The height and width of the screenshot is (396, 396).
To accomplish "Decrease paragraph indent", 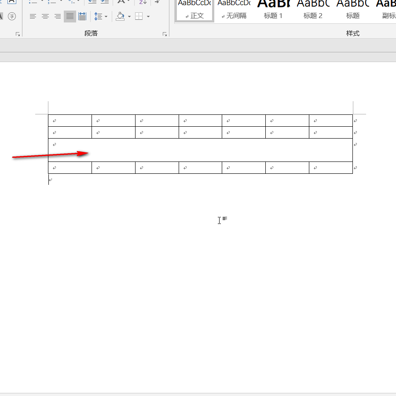I will pos(92,2).
